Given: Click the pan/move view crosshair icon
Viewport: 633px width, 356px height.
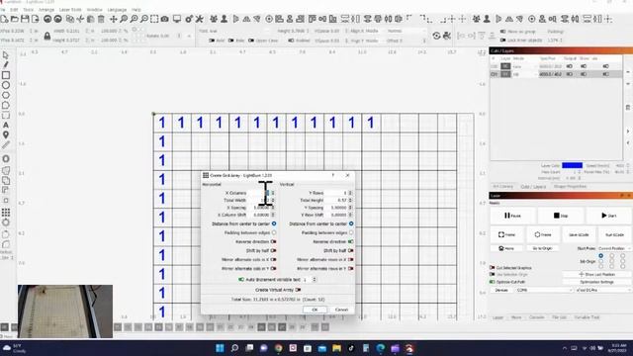Looking at the screenshot, I should click(x=114, y=19).
